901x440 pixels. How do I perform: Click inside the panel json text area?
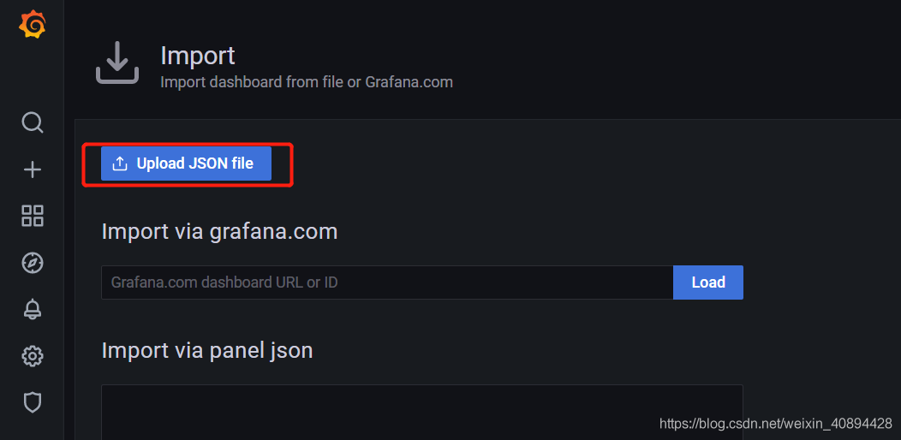tap(422, 413)
